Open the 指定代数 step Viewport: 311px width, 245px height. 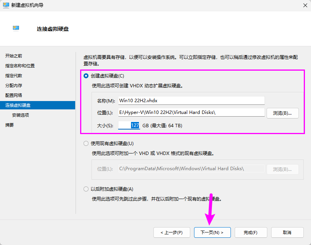tap(14, 76)
